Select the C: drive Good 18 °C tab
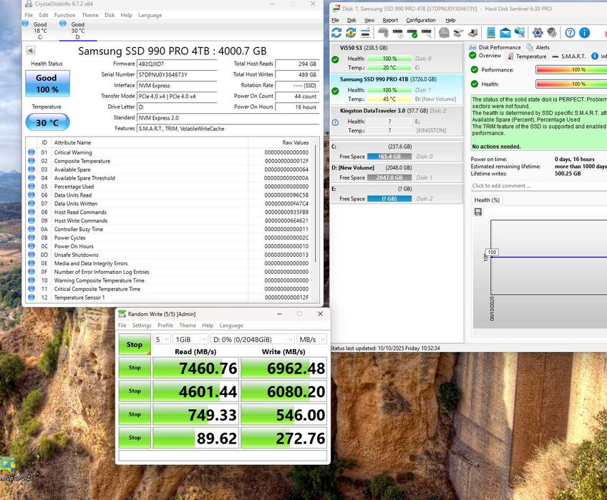 [40, 30]
